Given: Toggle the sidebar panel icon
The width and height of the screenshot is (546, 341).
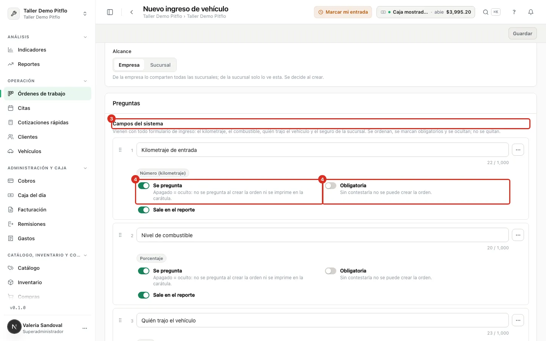Looking at the screenshot, I should point(110,12).
